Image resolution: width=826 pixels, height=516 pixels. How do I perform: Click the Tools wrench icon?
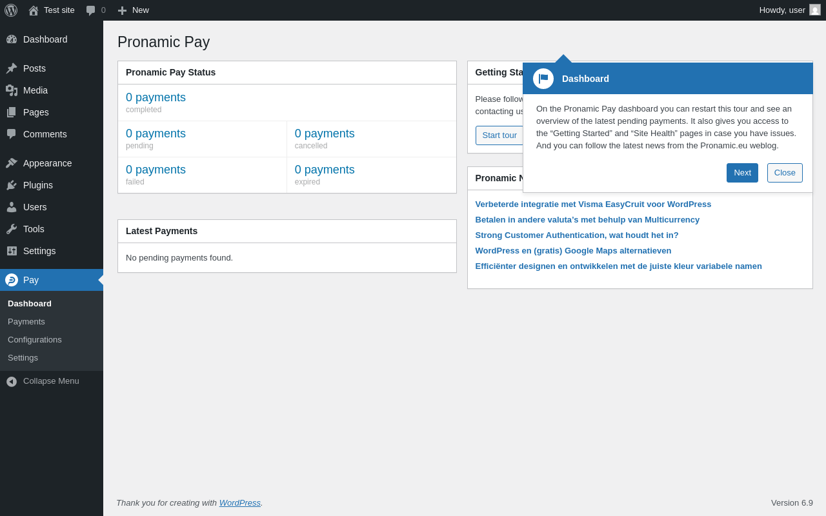coord(12,229)
